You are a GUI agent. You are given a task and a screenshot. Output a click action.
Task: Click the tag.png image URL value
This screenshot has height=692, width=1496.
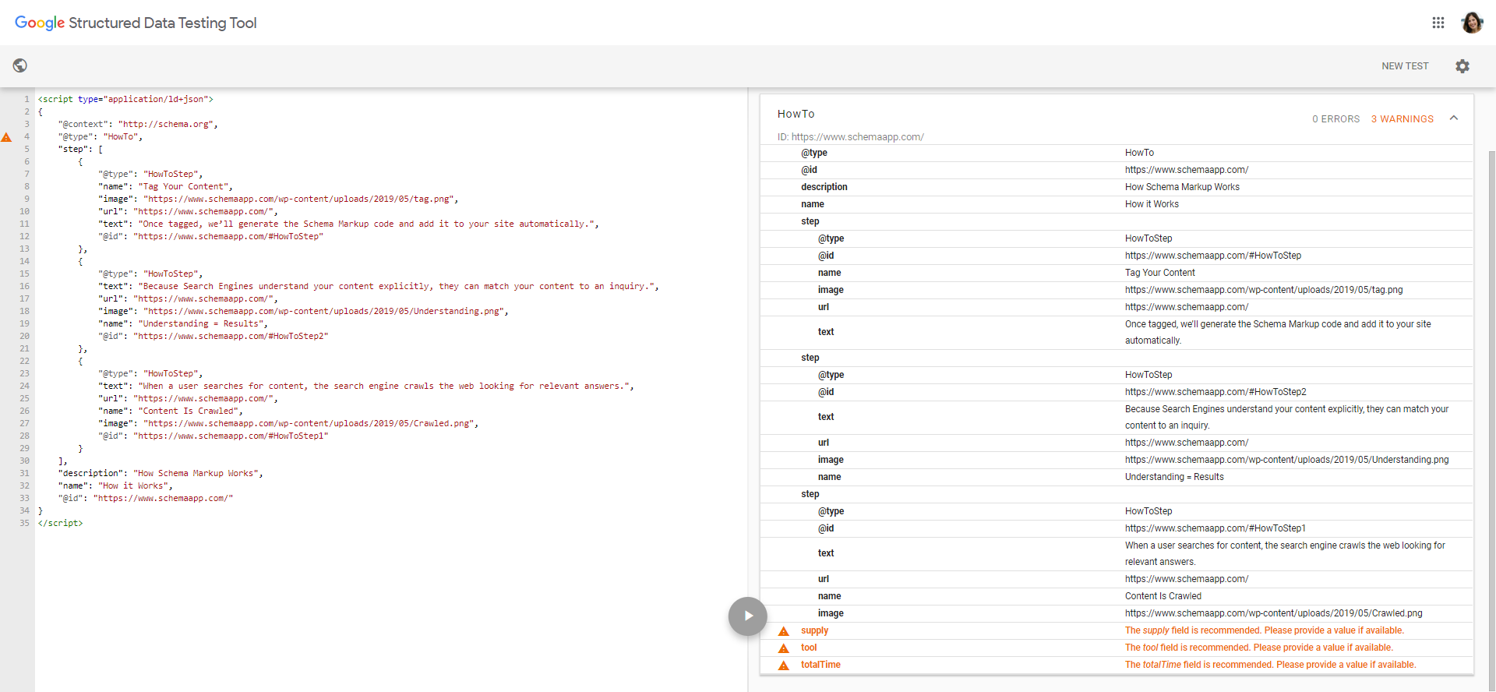coord(1264,290)
